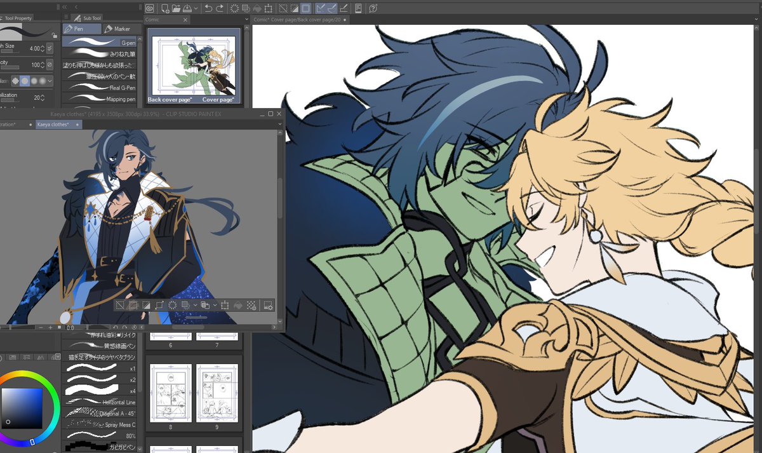Click the Save icon in command bar
Image resolution: width=762 pixels, height=453 pixels.
pos(187,8)
